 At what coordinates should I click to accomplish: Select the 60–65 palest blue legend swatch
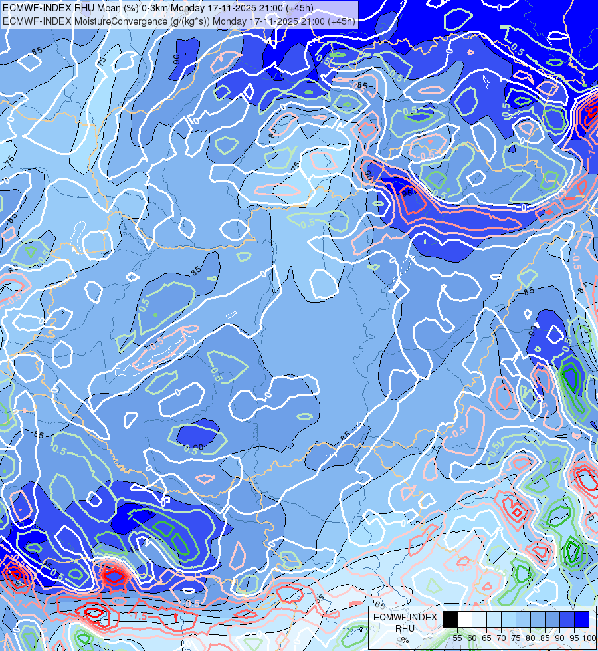pos(479,619)
